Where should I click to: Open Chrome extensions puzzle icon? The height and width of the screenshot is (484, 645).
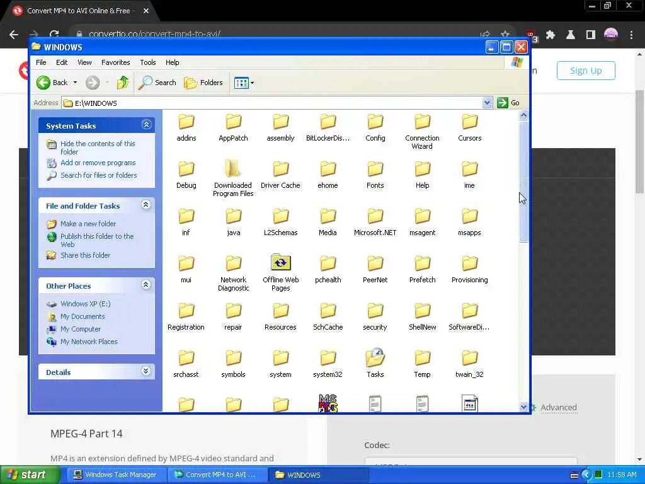(x=550, y=35)
